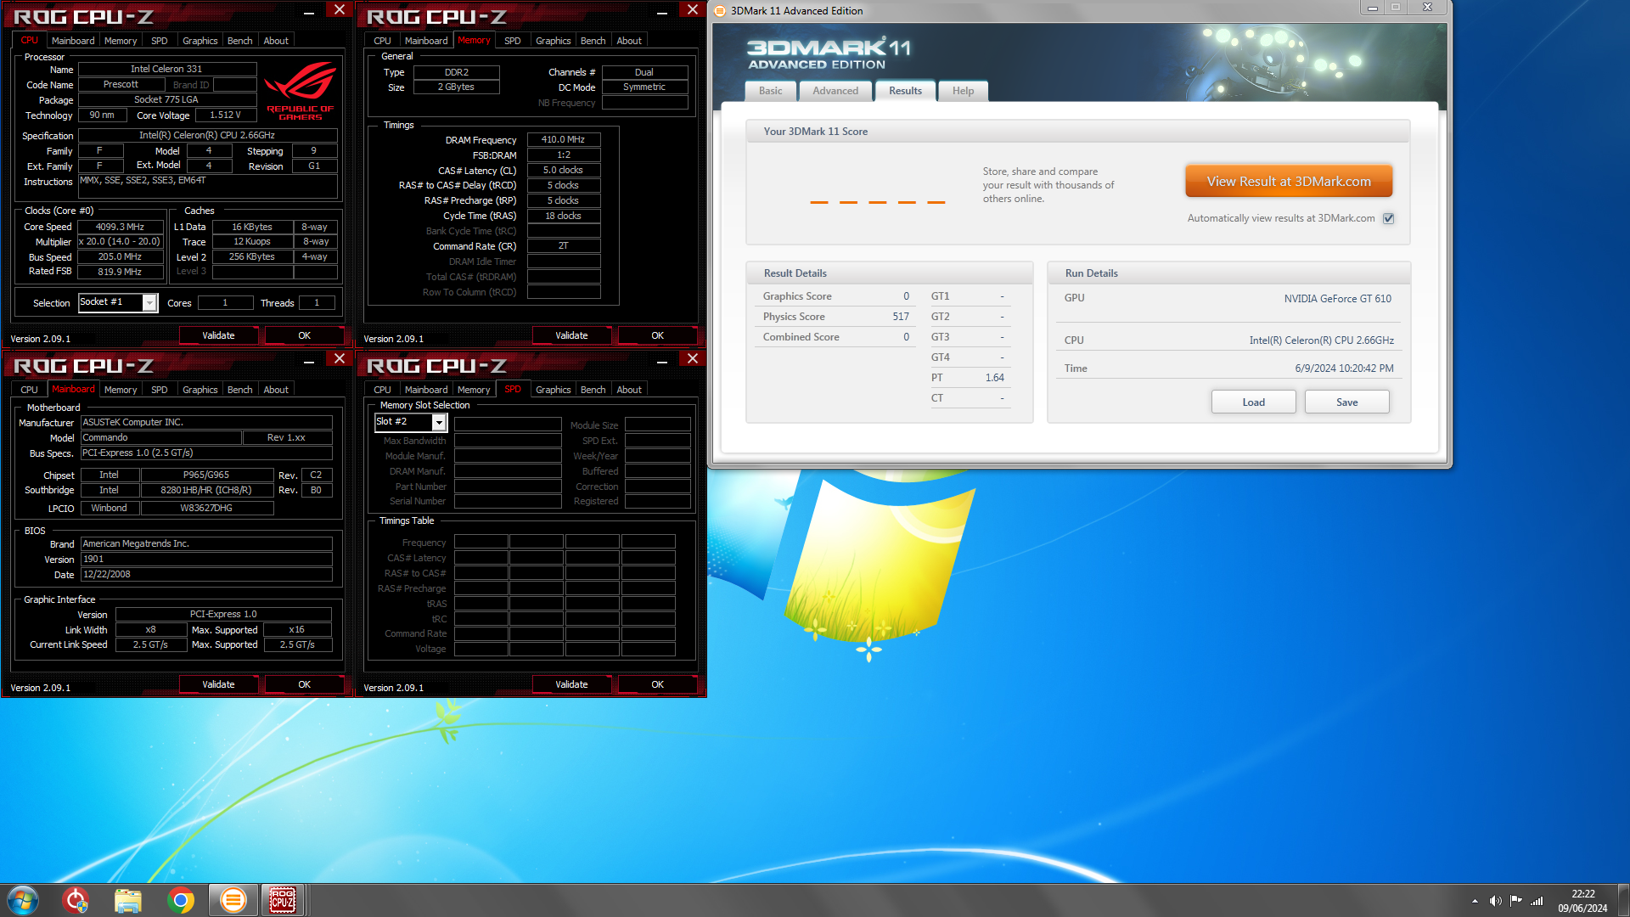The width and height of the screenshot is (1630, 917).
Task: Click OK in the CPU-Z Memory window
Action: tap(657, 335)
